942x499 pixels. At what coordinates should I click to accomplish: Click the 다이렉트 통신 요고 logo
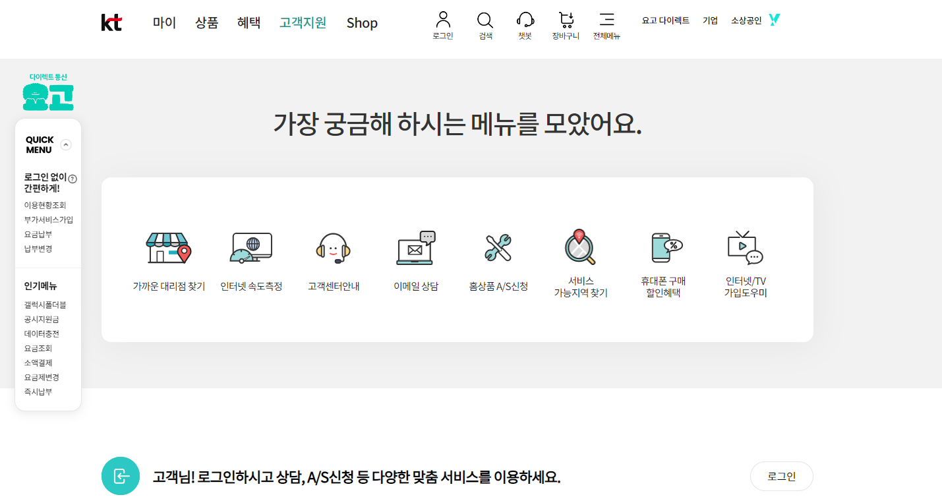48,92
